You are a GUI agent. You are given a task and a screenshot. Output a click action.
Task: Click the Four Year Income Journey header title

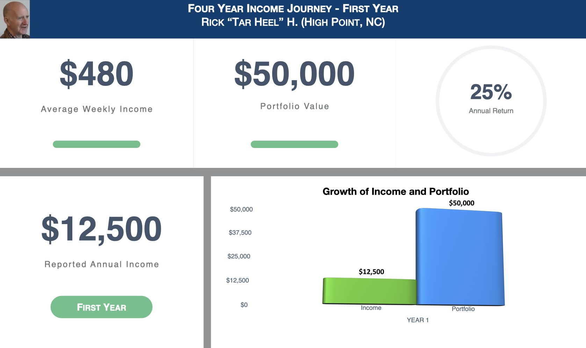(x=293, y=8)
